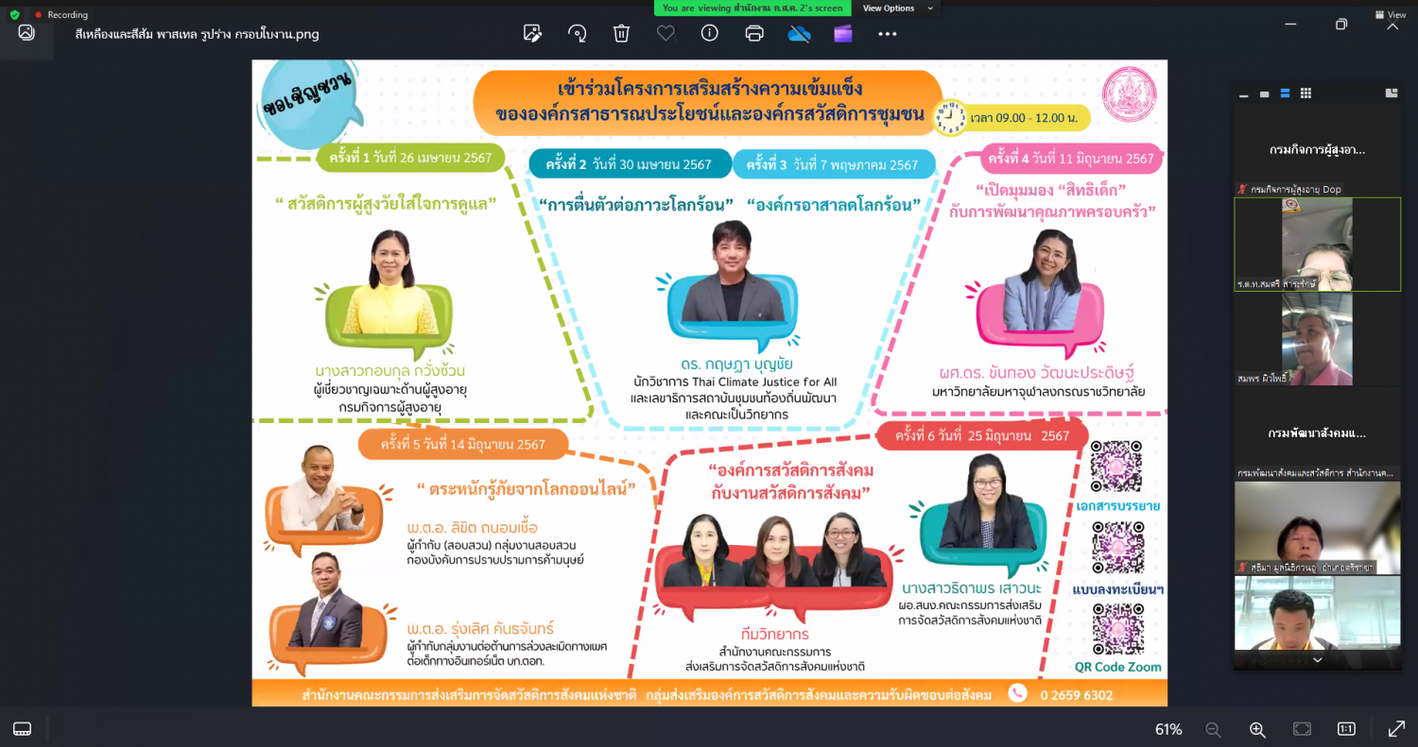The image size is (1418, 747).
Task: Rotate the image with the rotate icon
Action: point(577,34)
